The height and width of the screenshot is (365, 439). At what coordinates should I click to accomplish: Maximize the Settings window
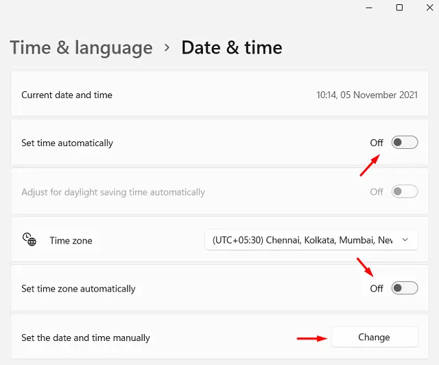399,8
